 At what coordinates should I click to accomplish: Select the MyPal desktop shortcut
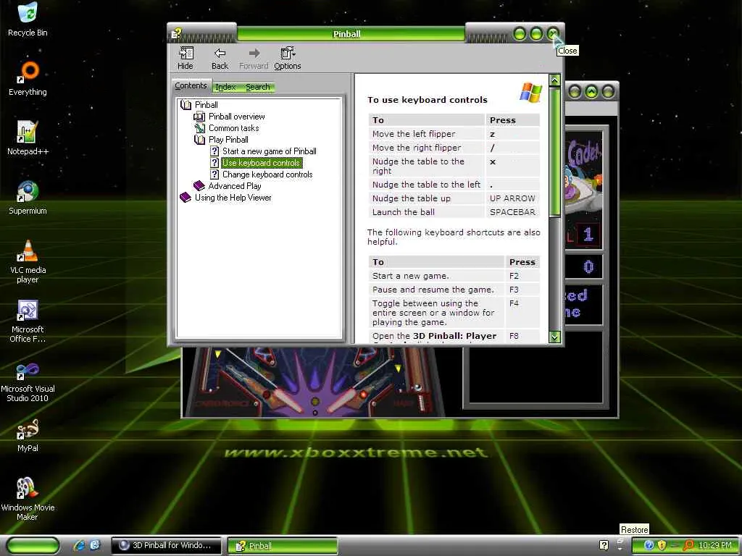[x=28, y=435]
